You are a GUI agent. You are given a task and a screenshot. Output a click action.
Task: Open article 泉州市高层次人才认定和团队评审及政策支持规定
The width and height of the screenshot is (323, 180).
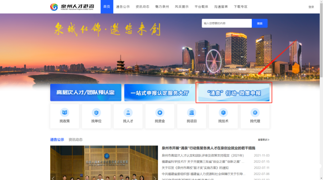[x=203, y=155]
